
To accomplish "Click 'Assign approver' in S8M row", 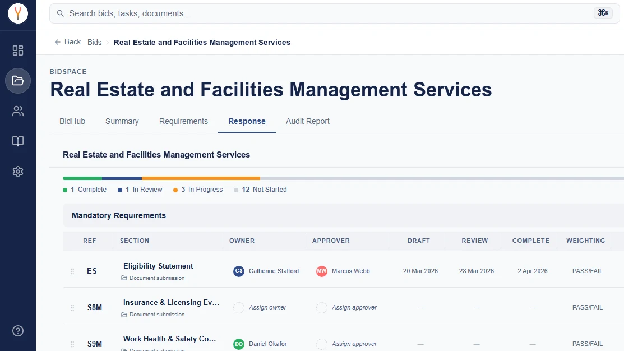I will 354,308.
